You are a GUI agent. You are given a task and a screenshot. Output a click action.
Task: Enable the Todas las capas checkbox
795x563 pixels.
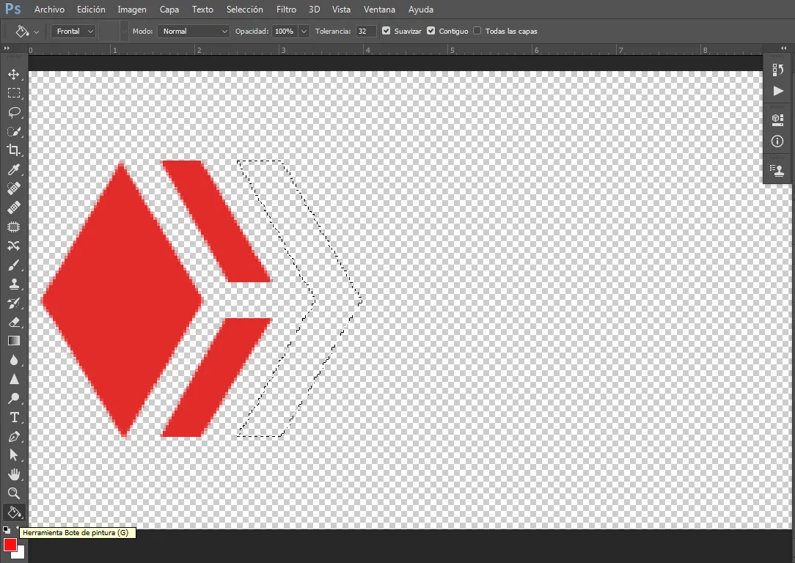coord(477,31)
